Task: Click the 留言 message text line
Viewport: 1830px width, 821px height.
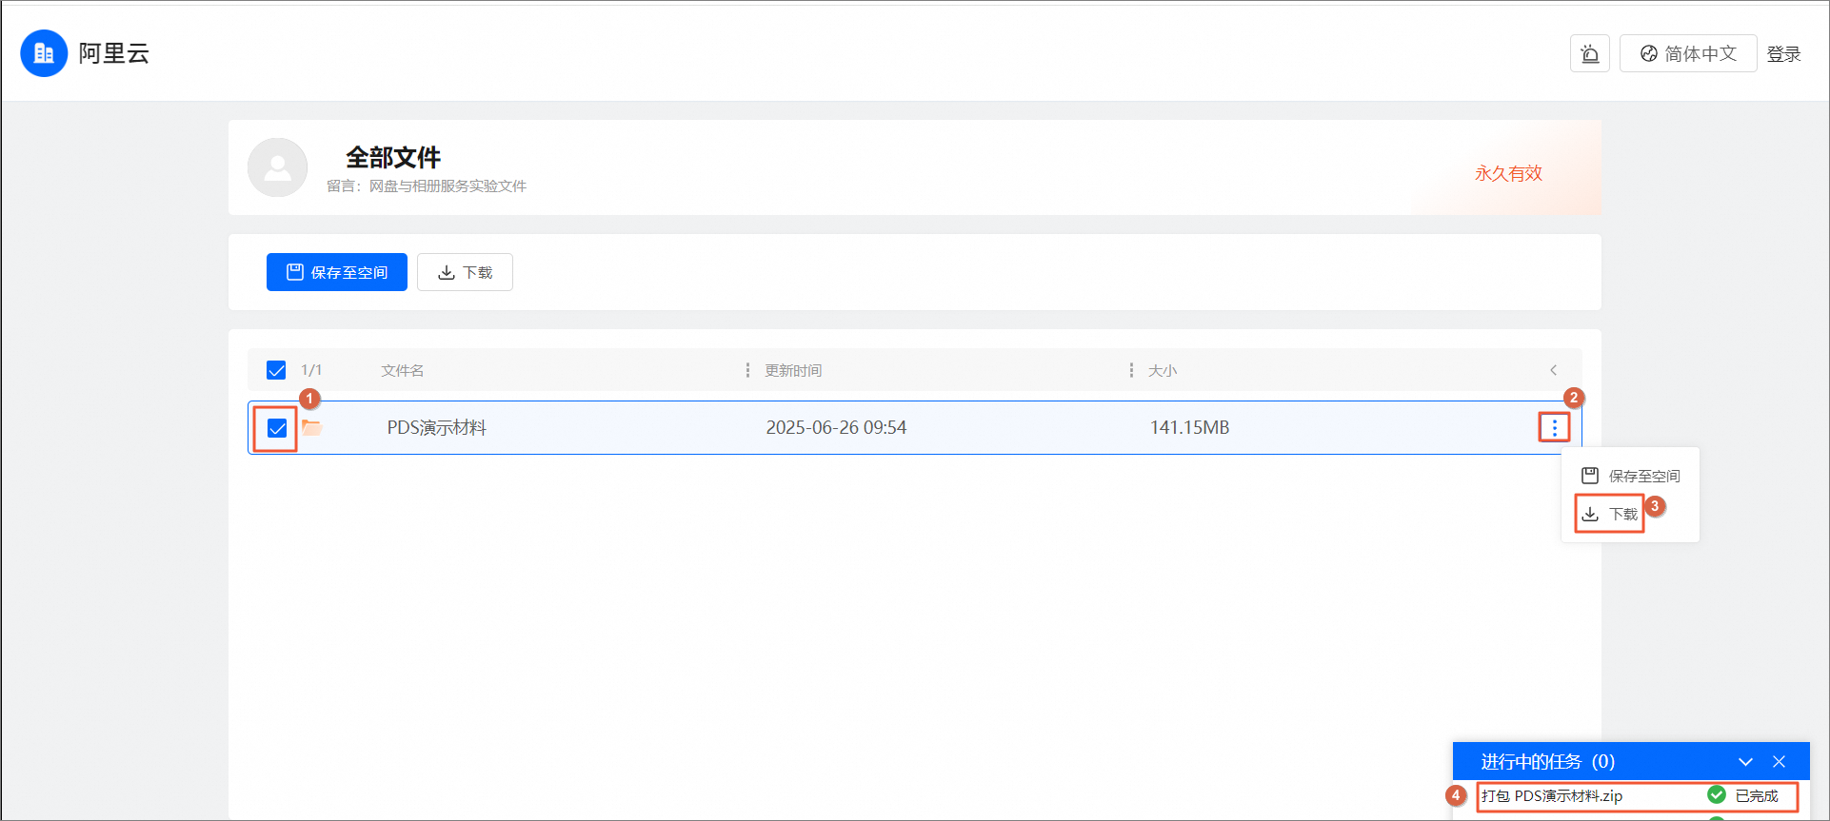Action: click(x=427, y=186)
